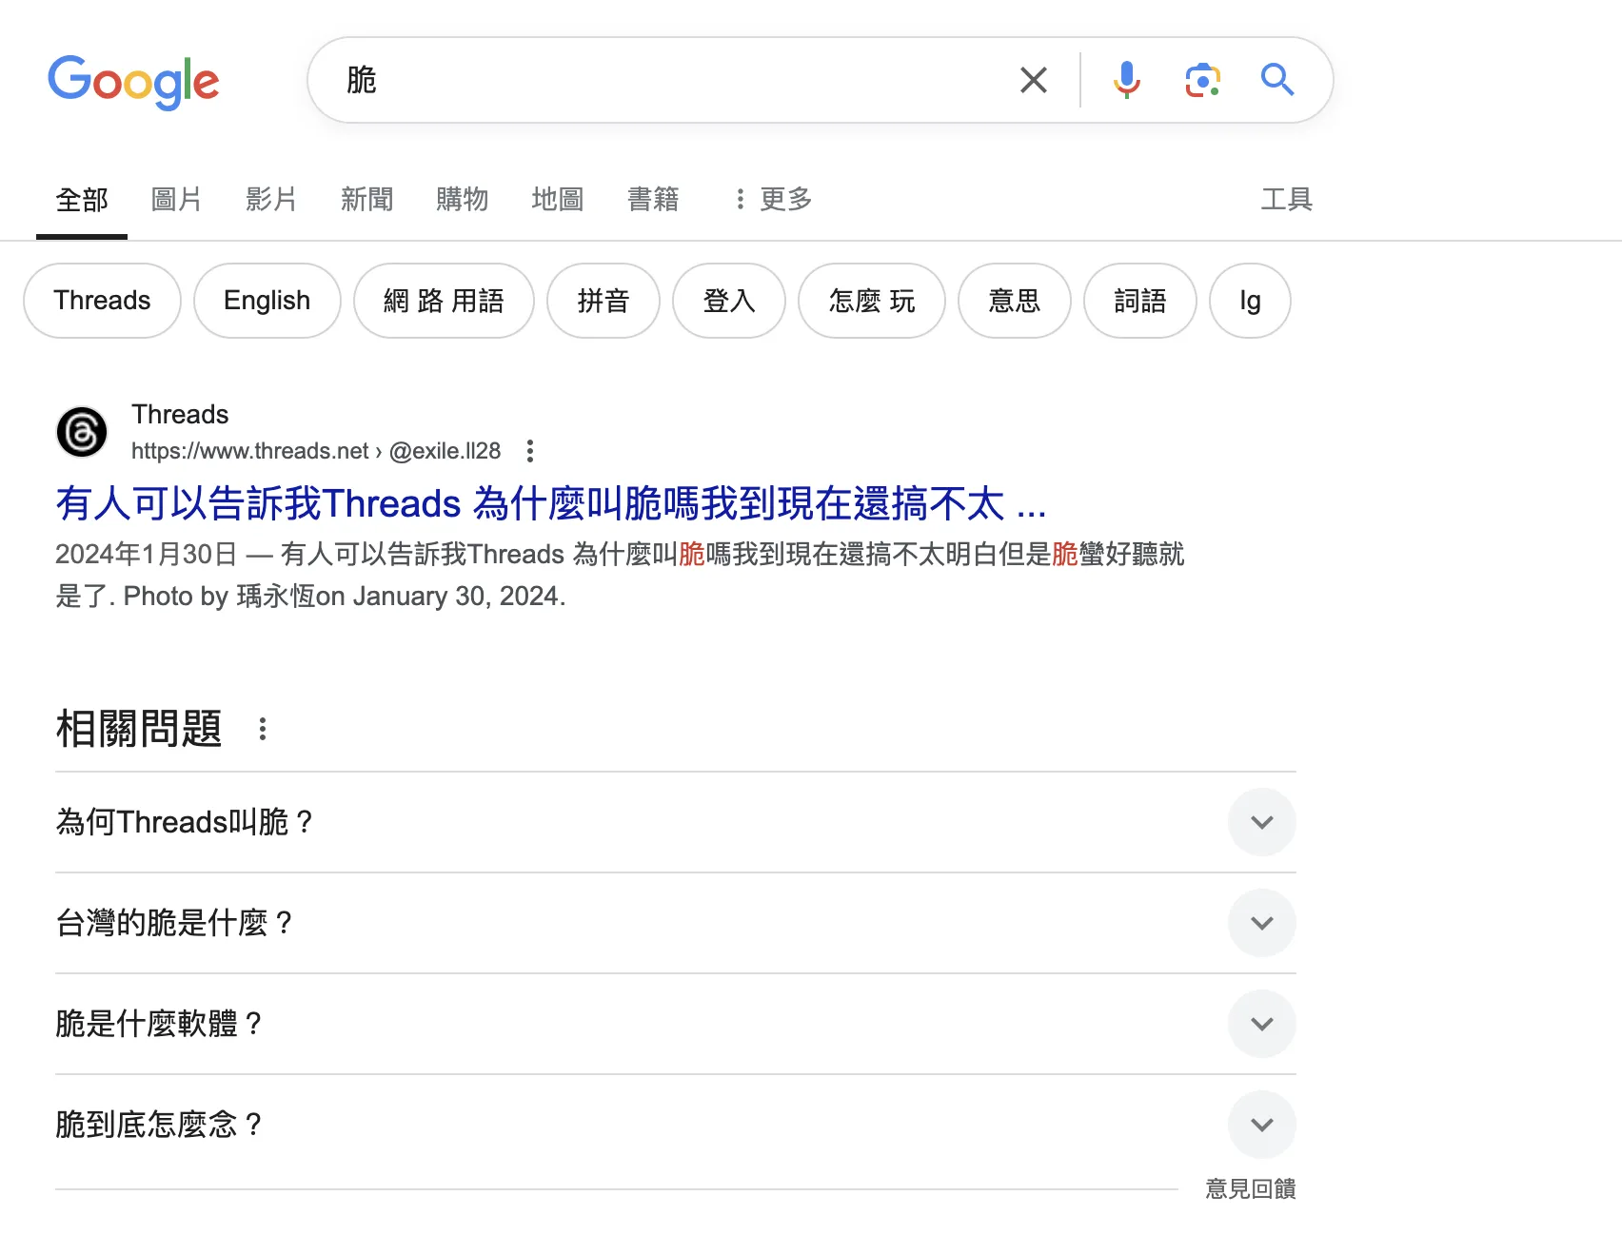Screen dimensions: 1622x1254
Task: Open Google Lens image search icon
Action: click(x=1203, y=80)
